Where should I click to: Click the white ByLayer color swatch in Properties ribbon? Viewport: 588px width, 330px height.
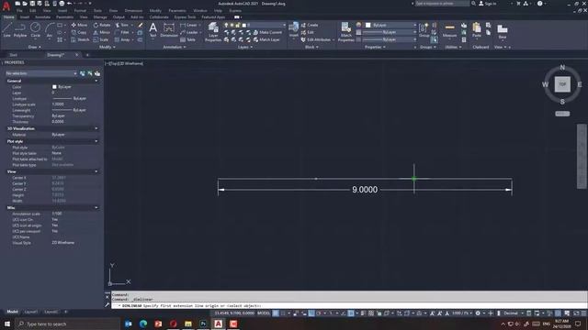point(368,25)
